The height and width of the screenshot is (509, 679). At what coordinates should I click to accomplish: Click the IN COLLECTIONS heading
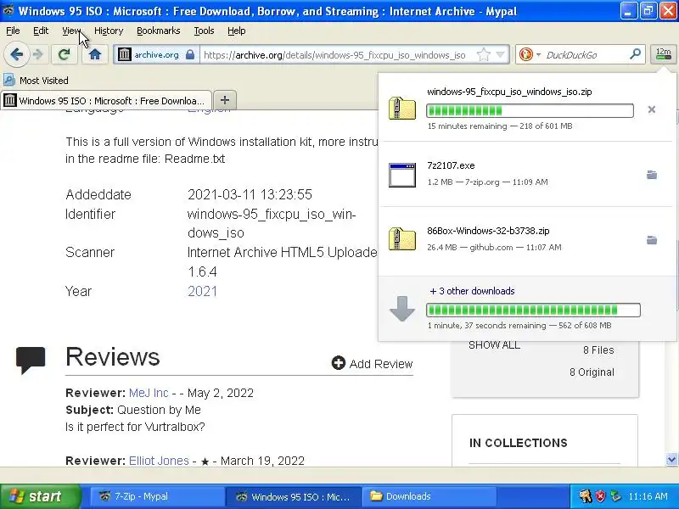tap(519, 443)
